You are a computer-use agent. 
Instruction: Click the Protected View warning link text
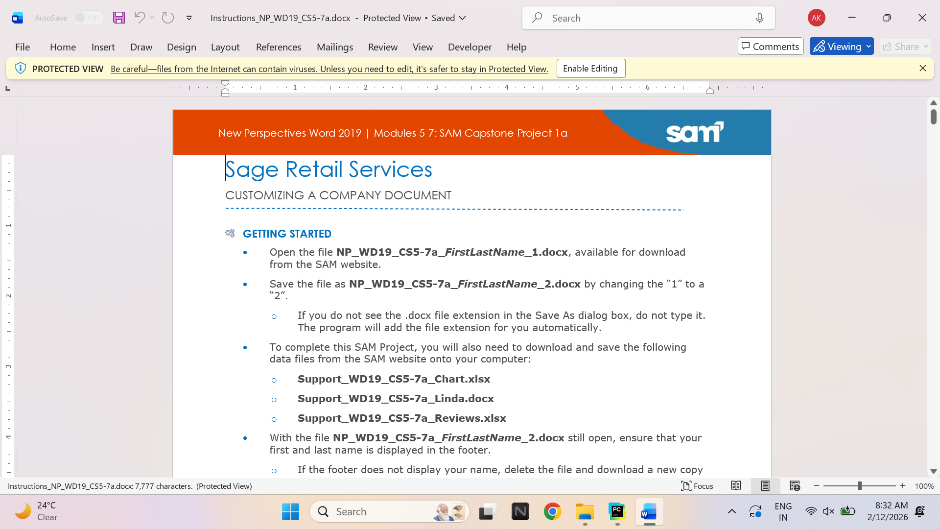[x=329, y=69]
